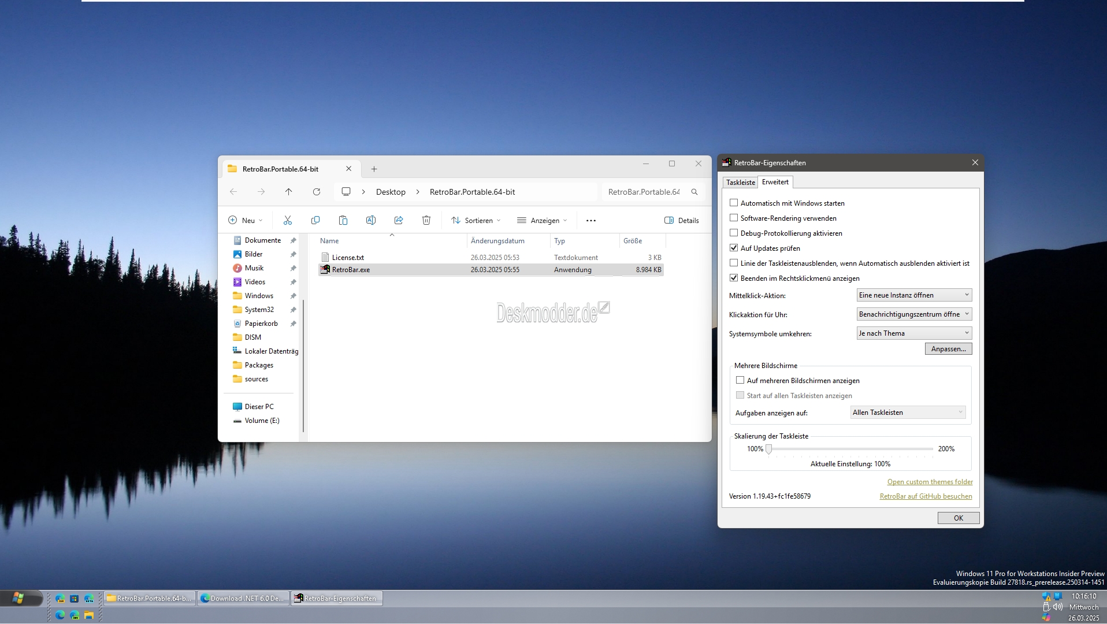Open the Neu dropdown in Explorer
The image size is (1107, 624).
pyautogui.click(x=246, y=220)
